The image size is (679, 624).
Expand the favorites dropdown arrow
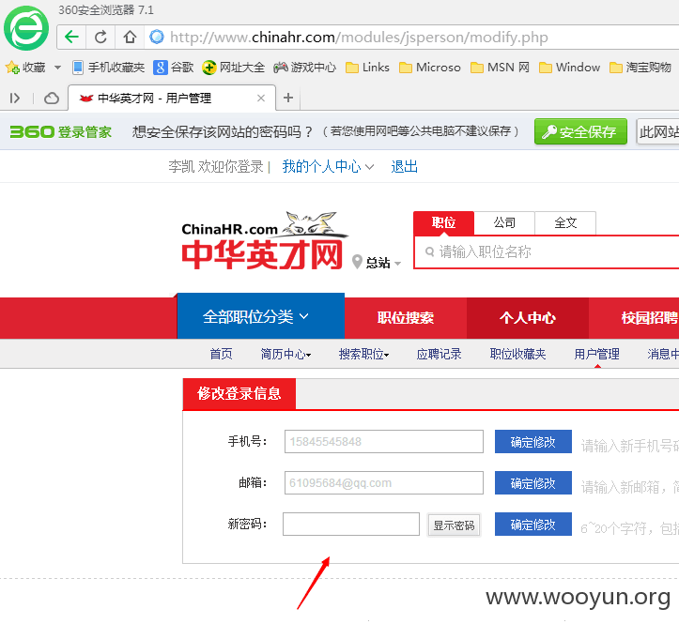(57, 68)
